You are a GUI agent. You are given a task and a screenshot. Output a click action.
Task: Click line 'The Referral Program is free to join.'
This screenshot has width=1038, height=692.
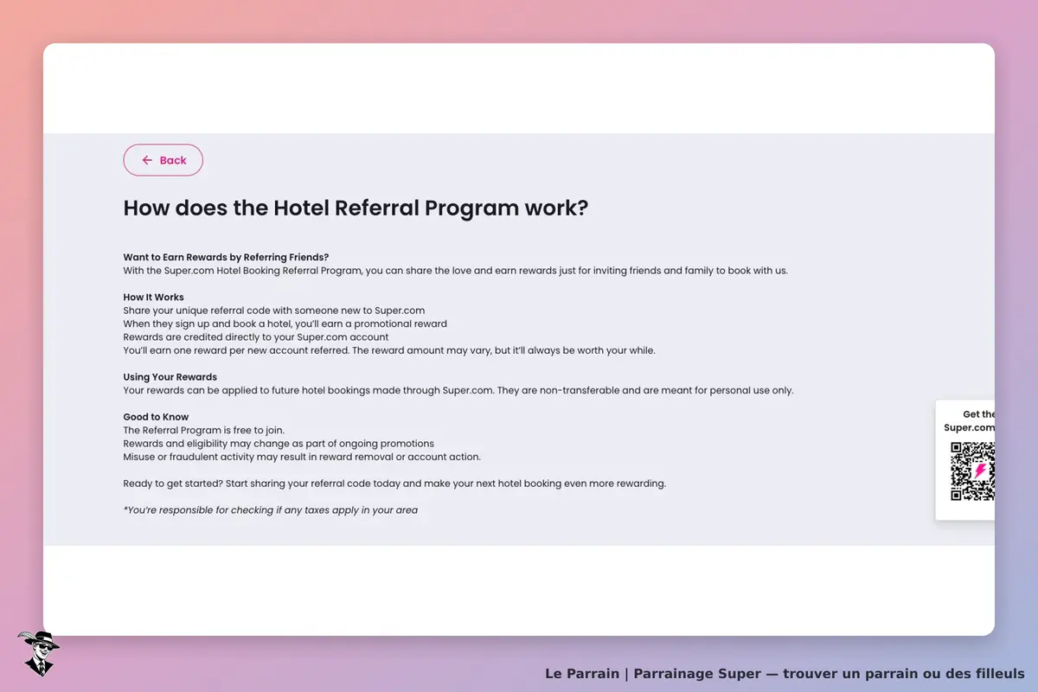pos(204,430)
